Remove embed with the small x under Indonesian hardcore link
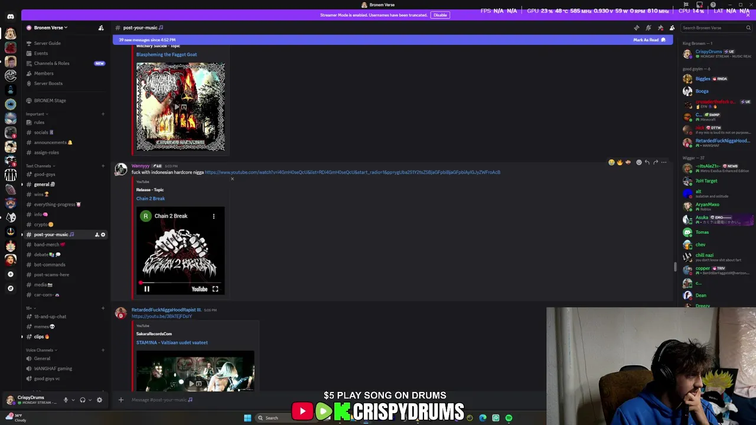 232,179
